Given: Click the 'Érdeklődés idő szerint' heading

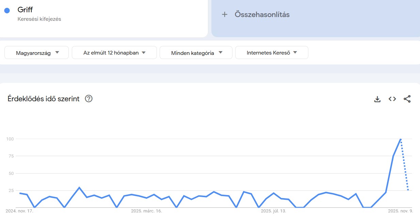Looking at the screenshot, I should tap(44, 99).
